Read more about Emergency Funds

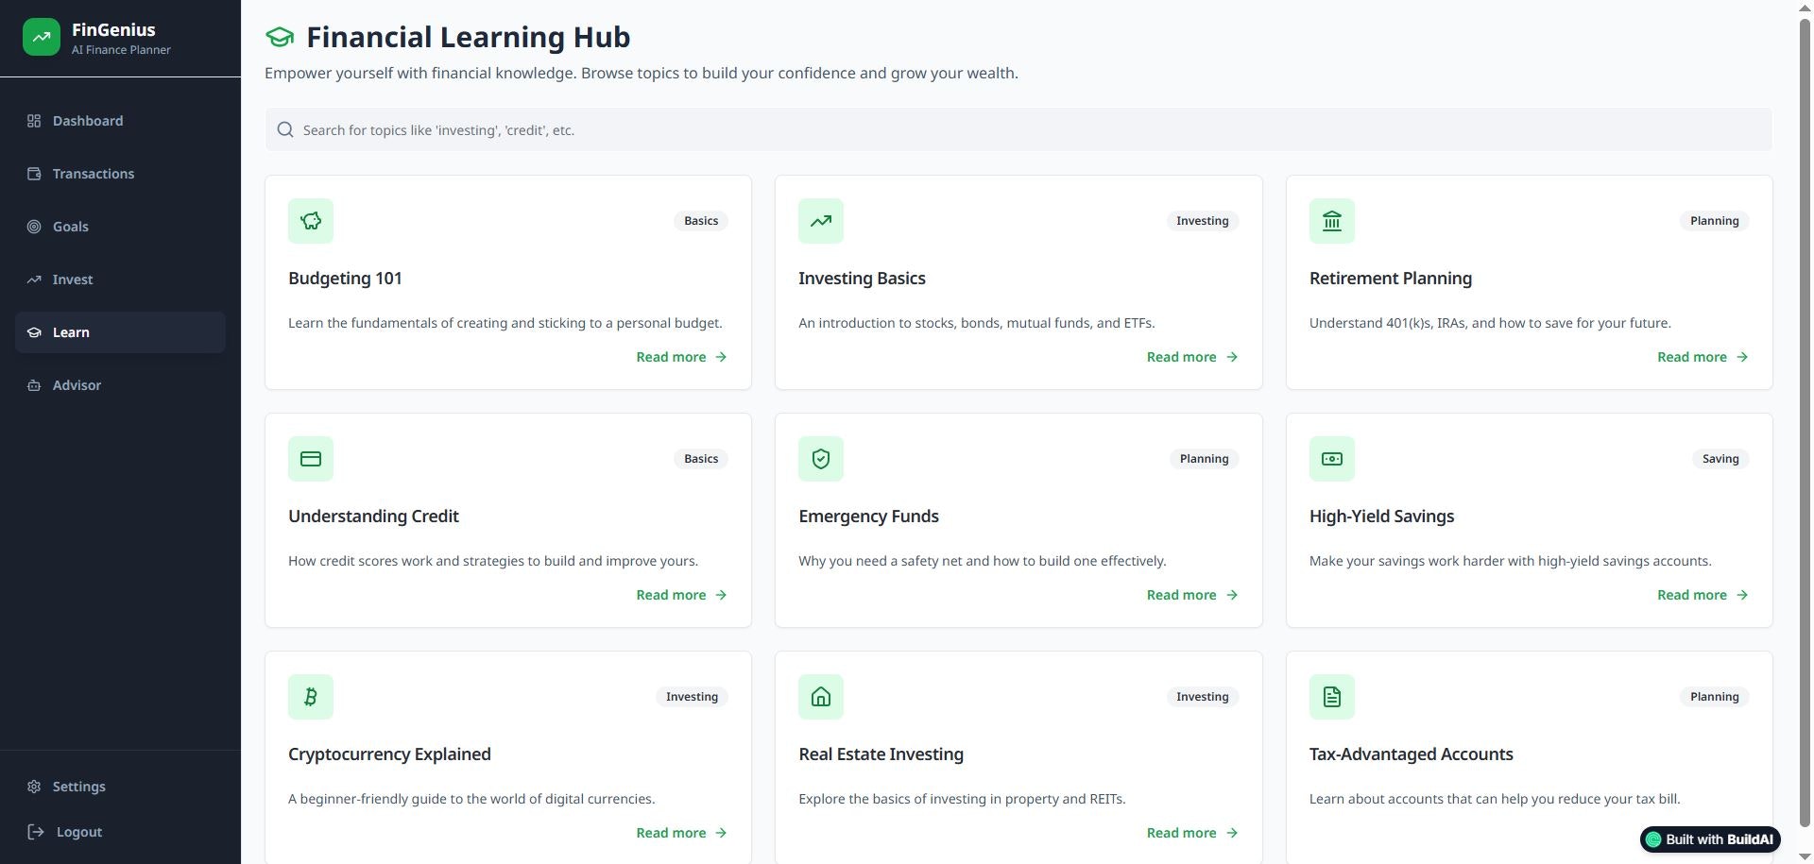coord(1192,595)
